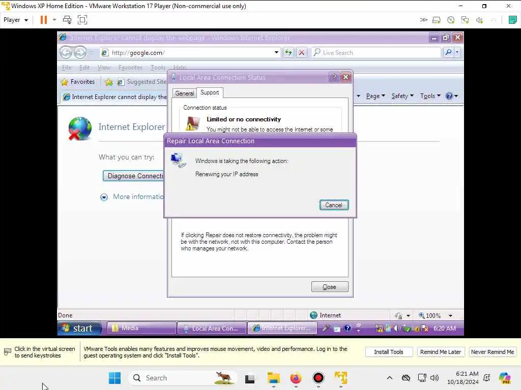Click the green shield checkmark tray icon

click(406, 329)
